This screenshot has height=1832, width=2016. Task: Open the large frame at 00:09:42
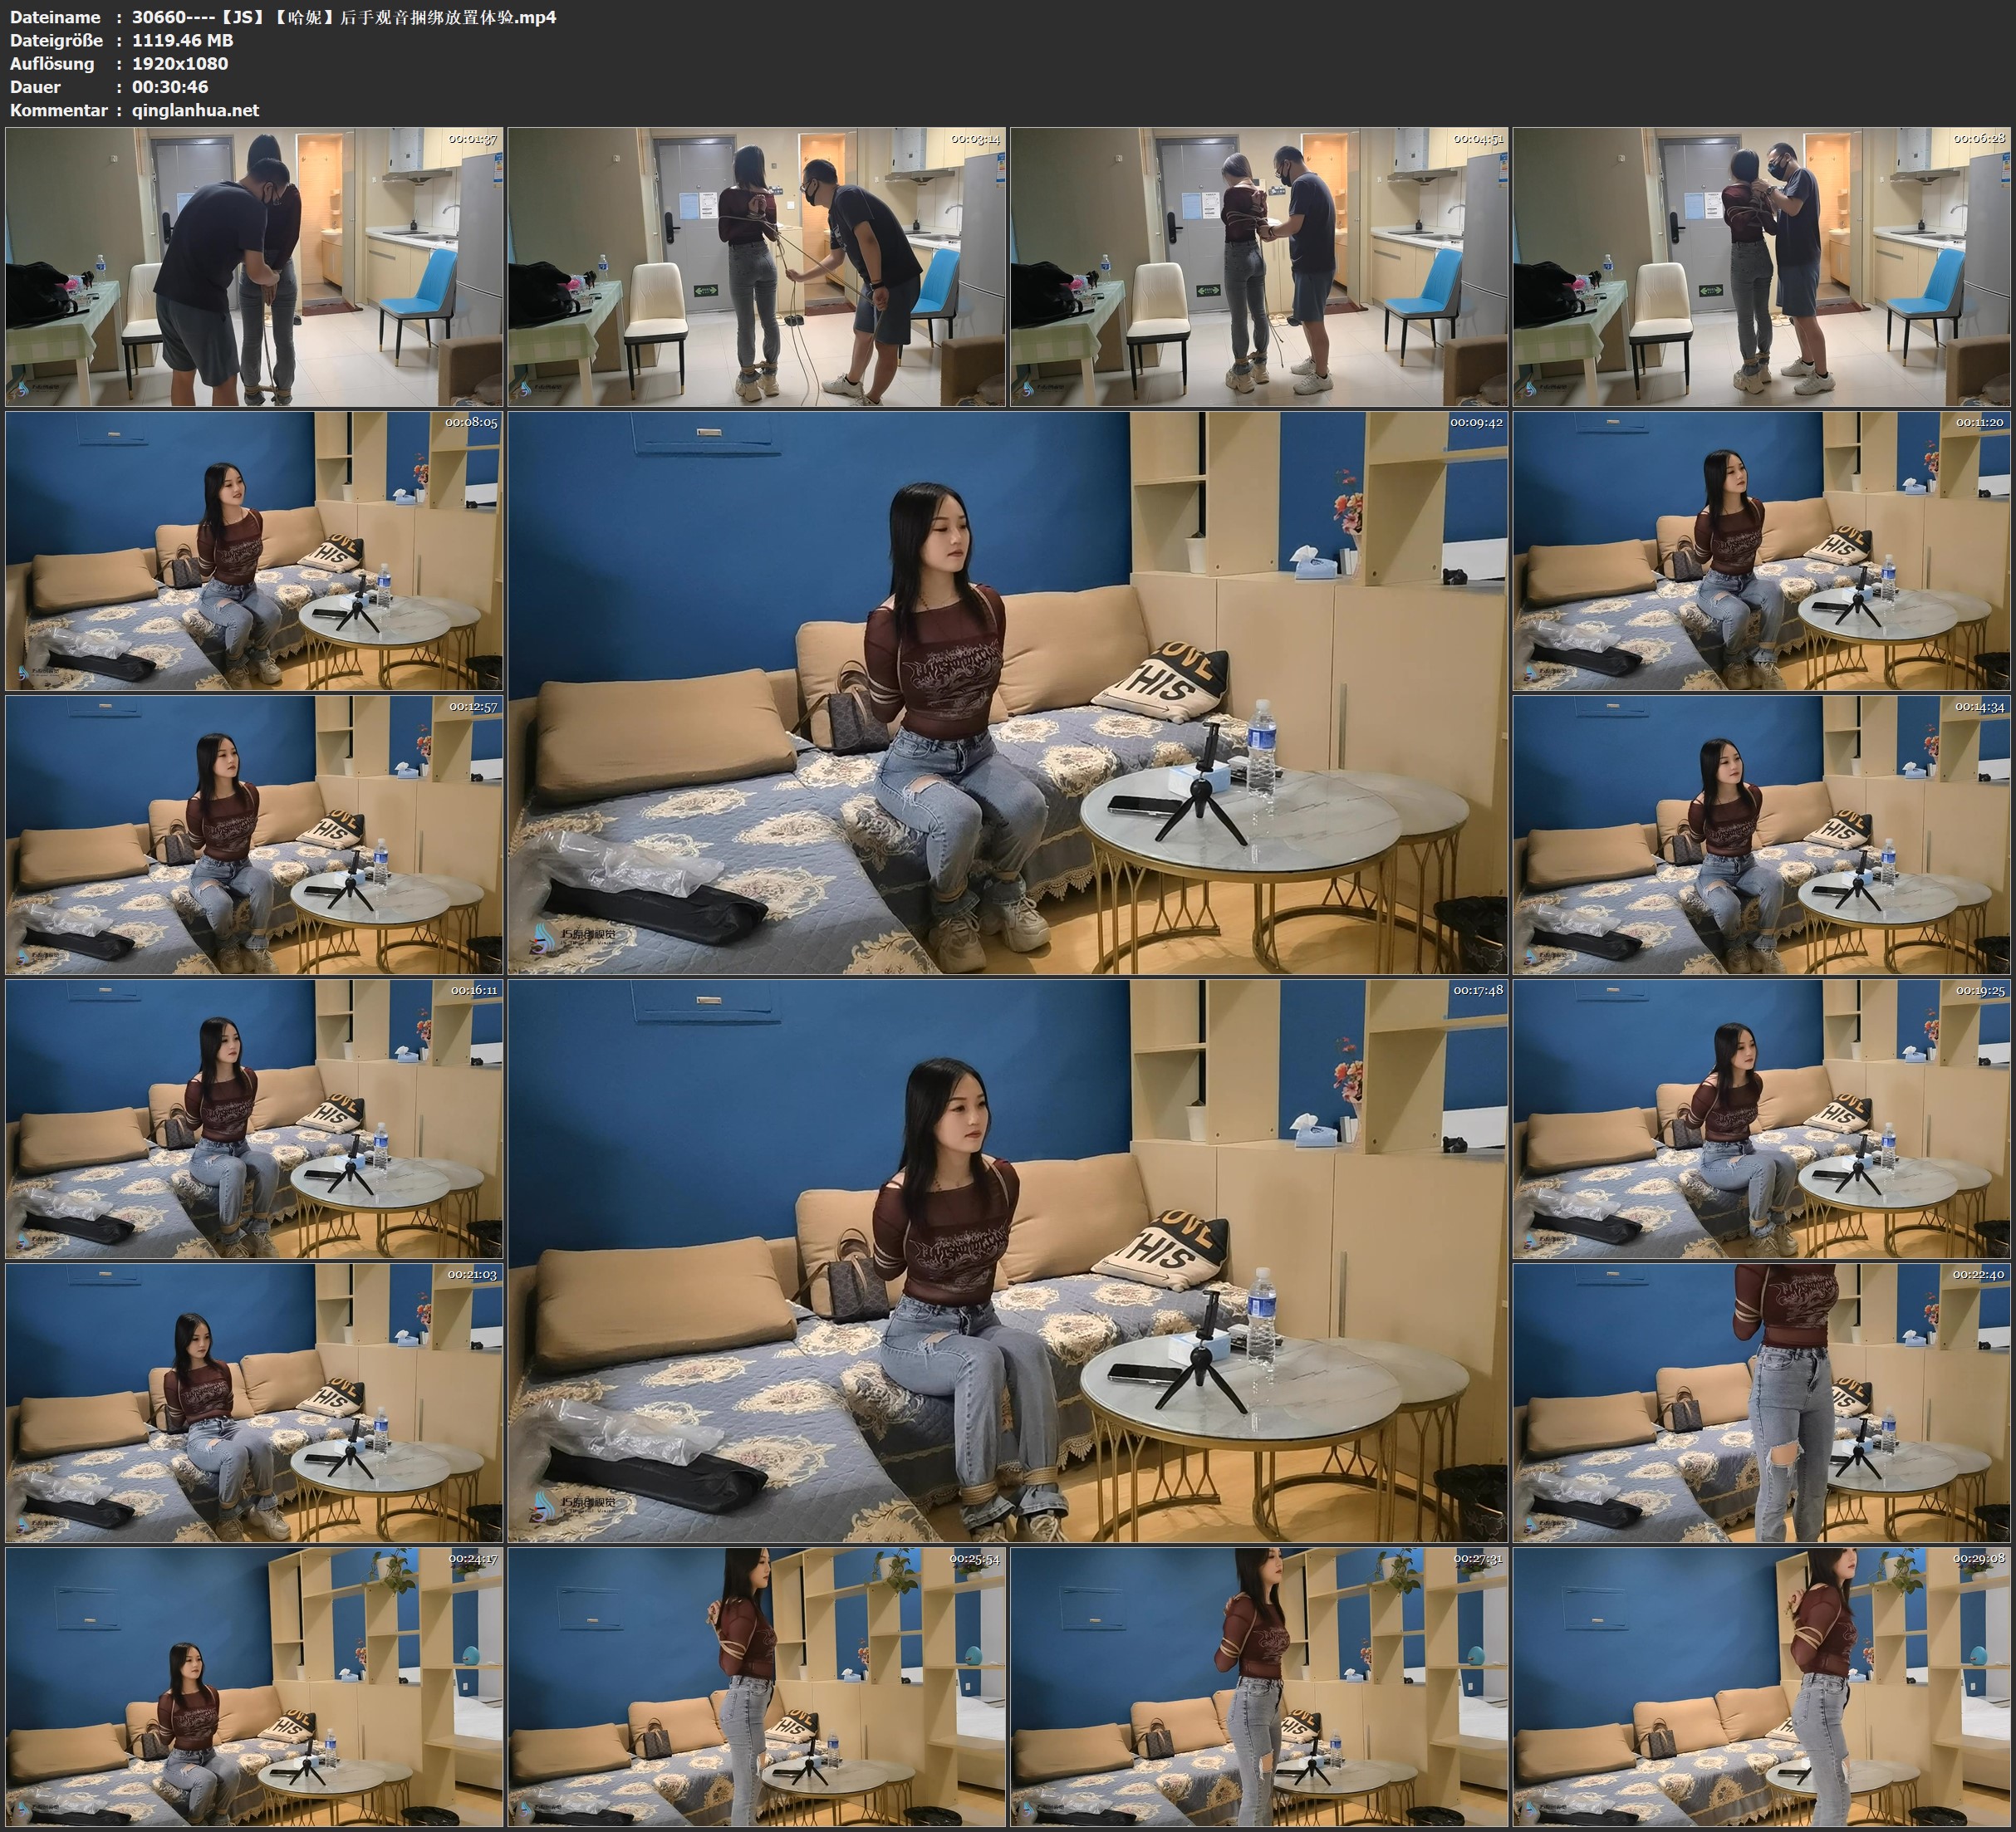[1008, 693]
